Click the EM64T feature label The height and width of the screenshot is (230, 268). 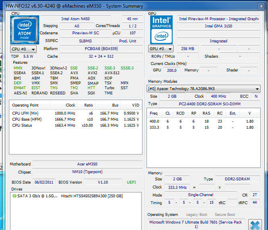20,88
